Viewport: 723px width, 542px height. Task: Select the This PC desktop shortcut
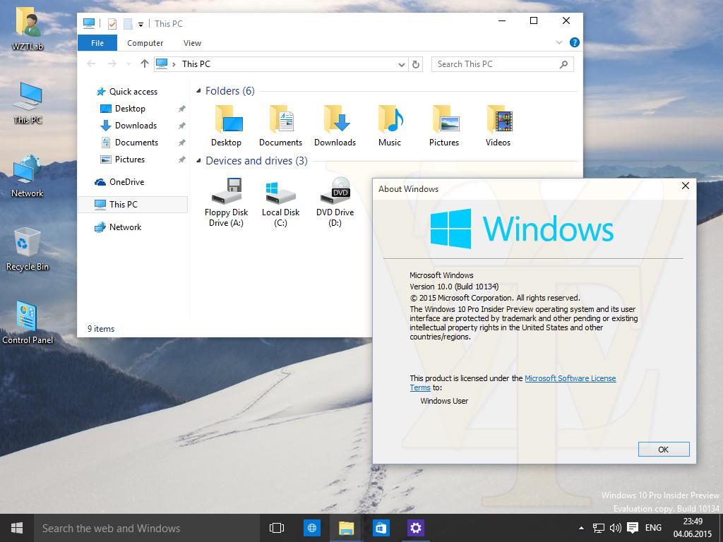[x=28, y=103]
